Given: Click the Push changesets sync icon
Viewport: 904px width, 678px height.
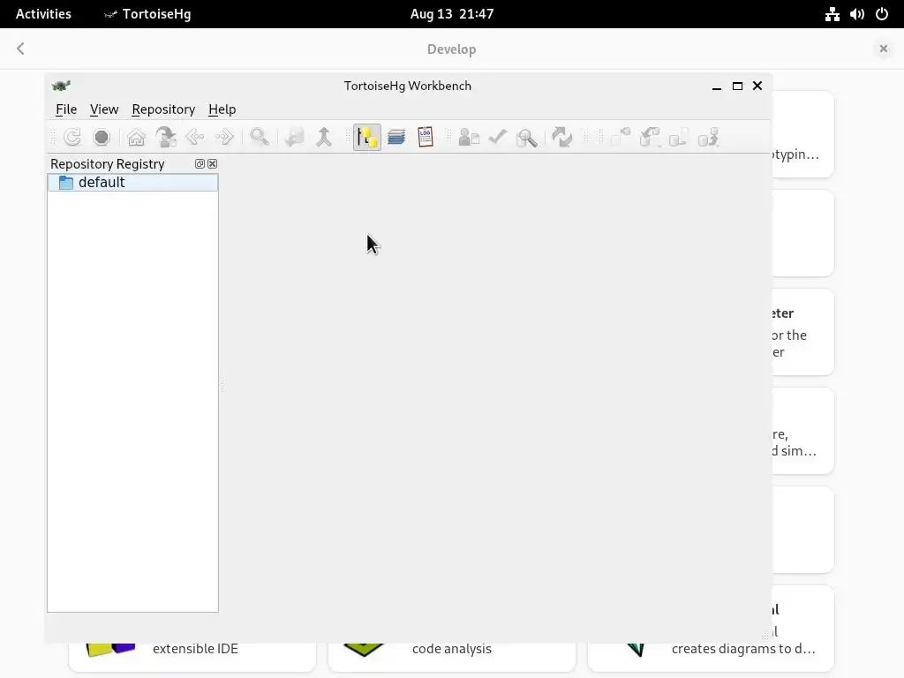Looking at the screenshot, I should (x=708, y=137).
